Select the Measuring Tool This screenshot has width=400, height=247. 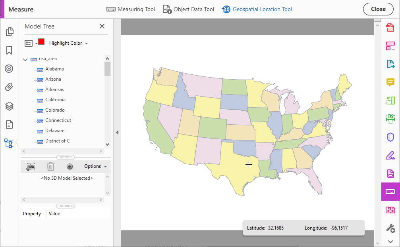coord(130,9)
